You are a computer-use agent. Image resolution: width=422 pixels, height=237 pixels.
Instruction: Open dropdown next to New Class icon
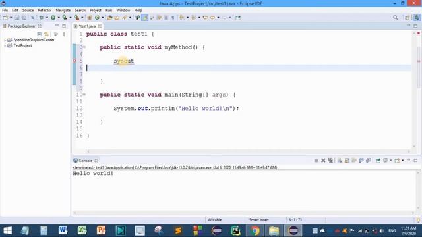pyautogui.click(x=103, y=18)
